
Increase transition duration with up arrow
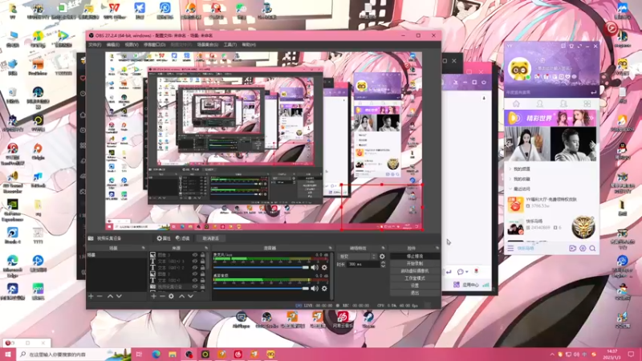pos(383,263)
